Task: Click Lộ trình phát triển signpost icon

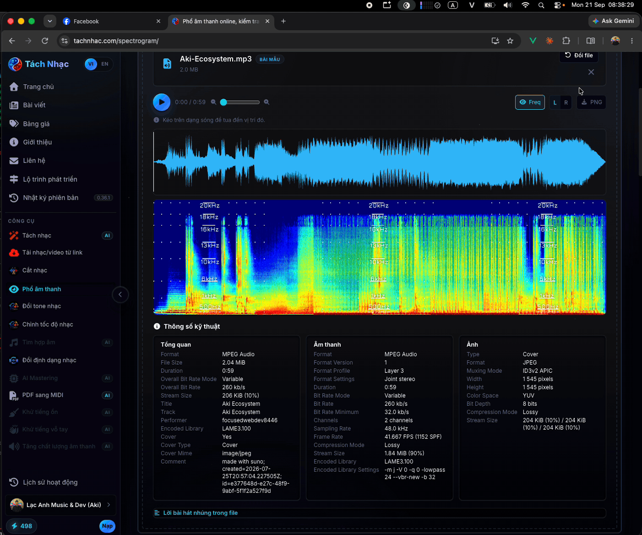Action: [14, 179]
